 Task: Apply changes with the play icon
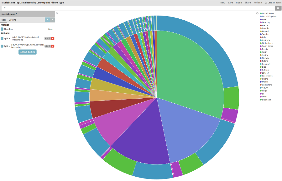47,20
